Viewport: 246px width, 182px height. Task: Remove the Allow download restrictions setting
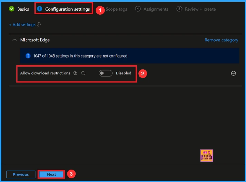233,73
